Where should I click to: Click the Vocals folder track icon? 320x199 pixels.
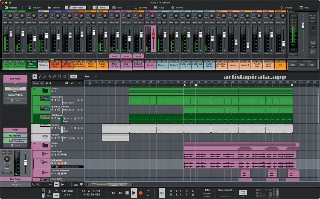45,145
